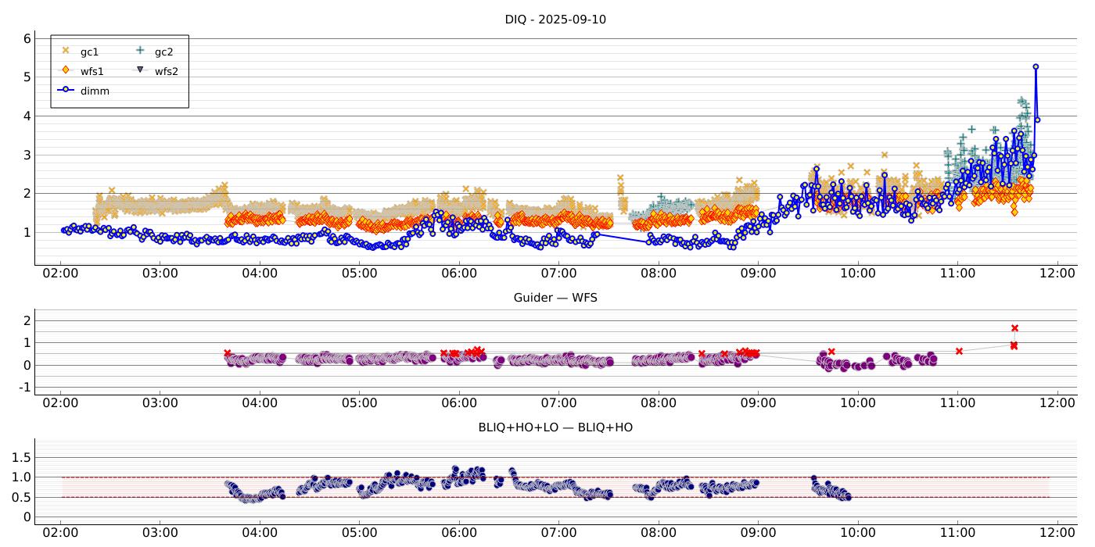Click y-axis label '1.5' on BLIQ plot
This screenshot has width=1095, height=547.
(x=22, y=457)
